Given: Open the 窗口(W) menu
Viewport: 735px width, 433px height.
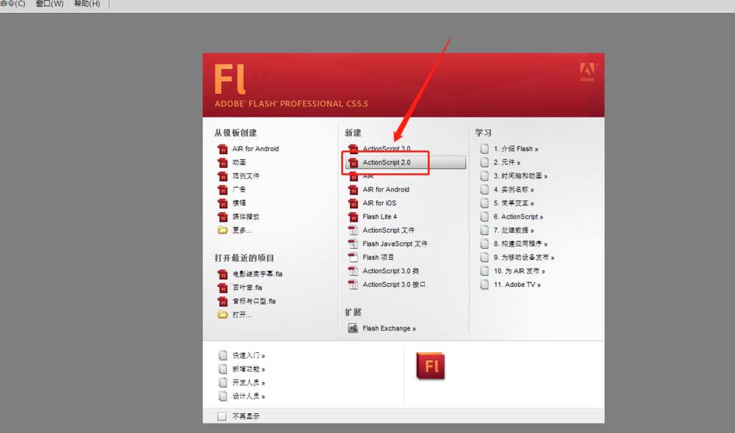Looking at the screenshot, I should [x=50, y=4].
